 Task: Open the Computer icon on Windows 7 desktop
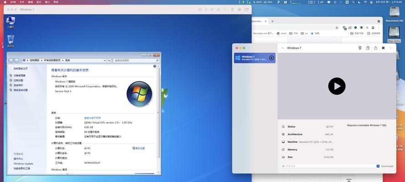click(10, 22)
